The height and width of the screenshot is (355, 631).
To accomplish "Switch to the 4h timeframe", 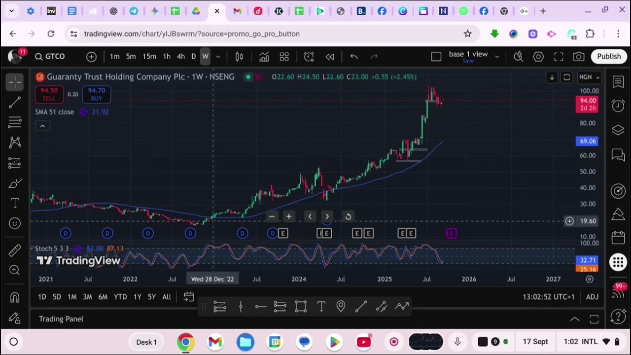I will pos(181,57).
